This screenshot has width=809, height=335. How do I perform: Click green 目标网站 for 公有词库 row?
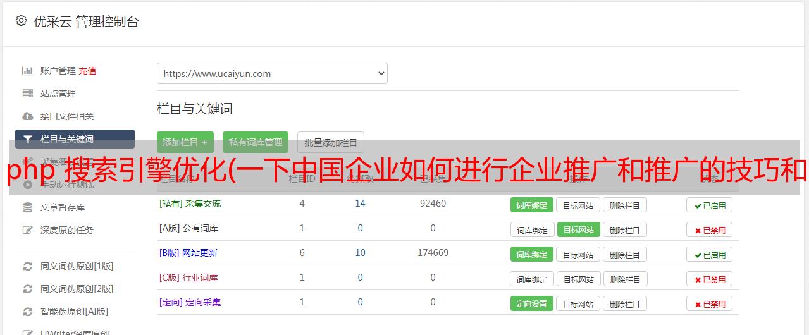click(579, 229)
